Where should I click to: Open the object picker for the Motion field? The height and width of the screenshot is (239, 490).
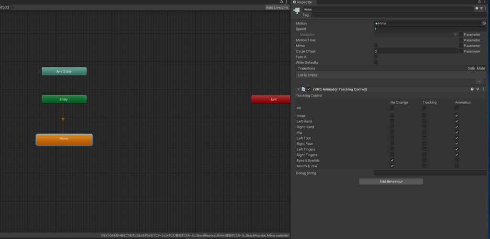pos(484,23)
